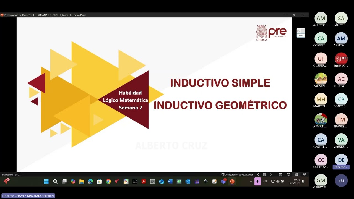Viewport: 354px width, 199px height.
Task: Select participant CP Contre avatar
Action: (341, 99)
